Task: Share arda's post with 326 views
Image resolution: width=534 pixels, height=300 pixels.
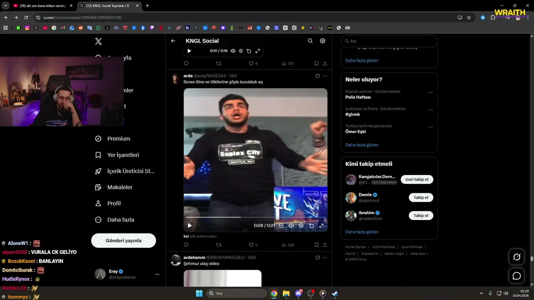Action: coord(325,245)
